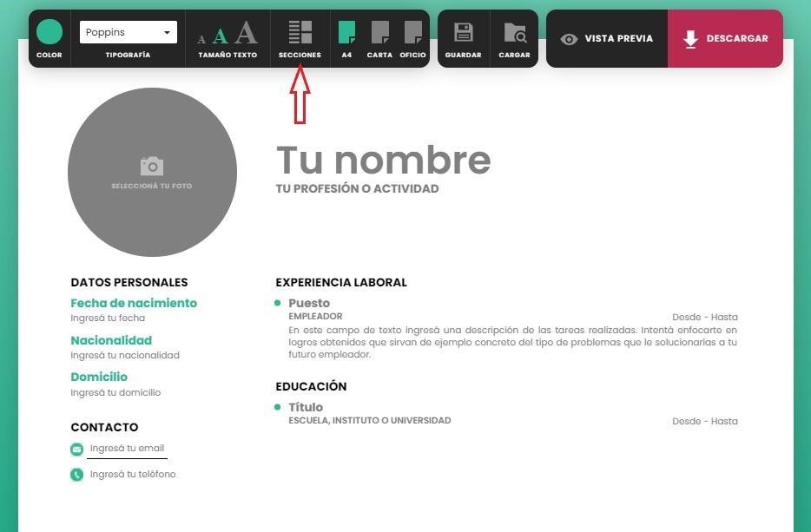Edit 'Ingresá tu domicilio' field
Image resolution: width=811 pixels, height=532 pixels.
pos(115,392)
